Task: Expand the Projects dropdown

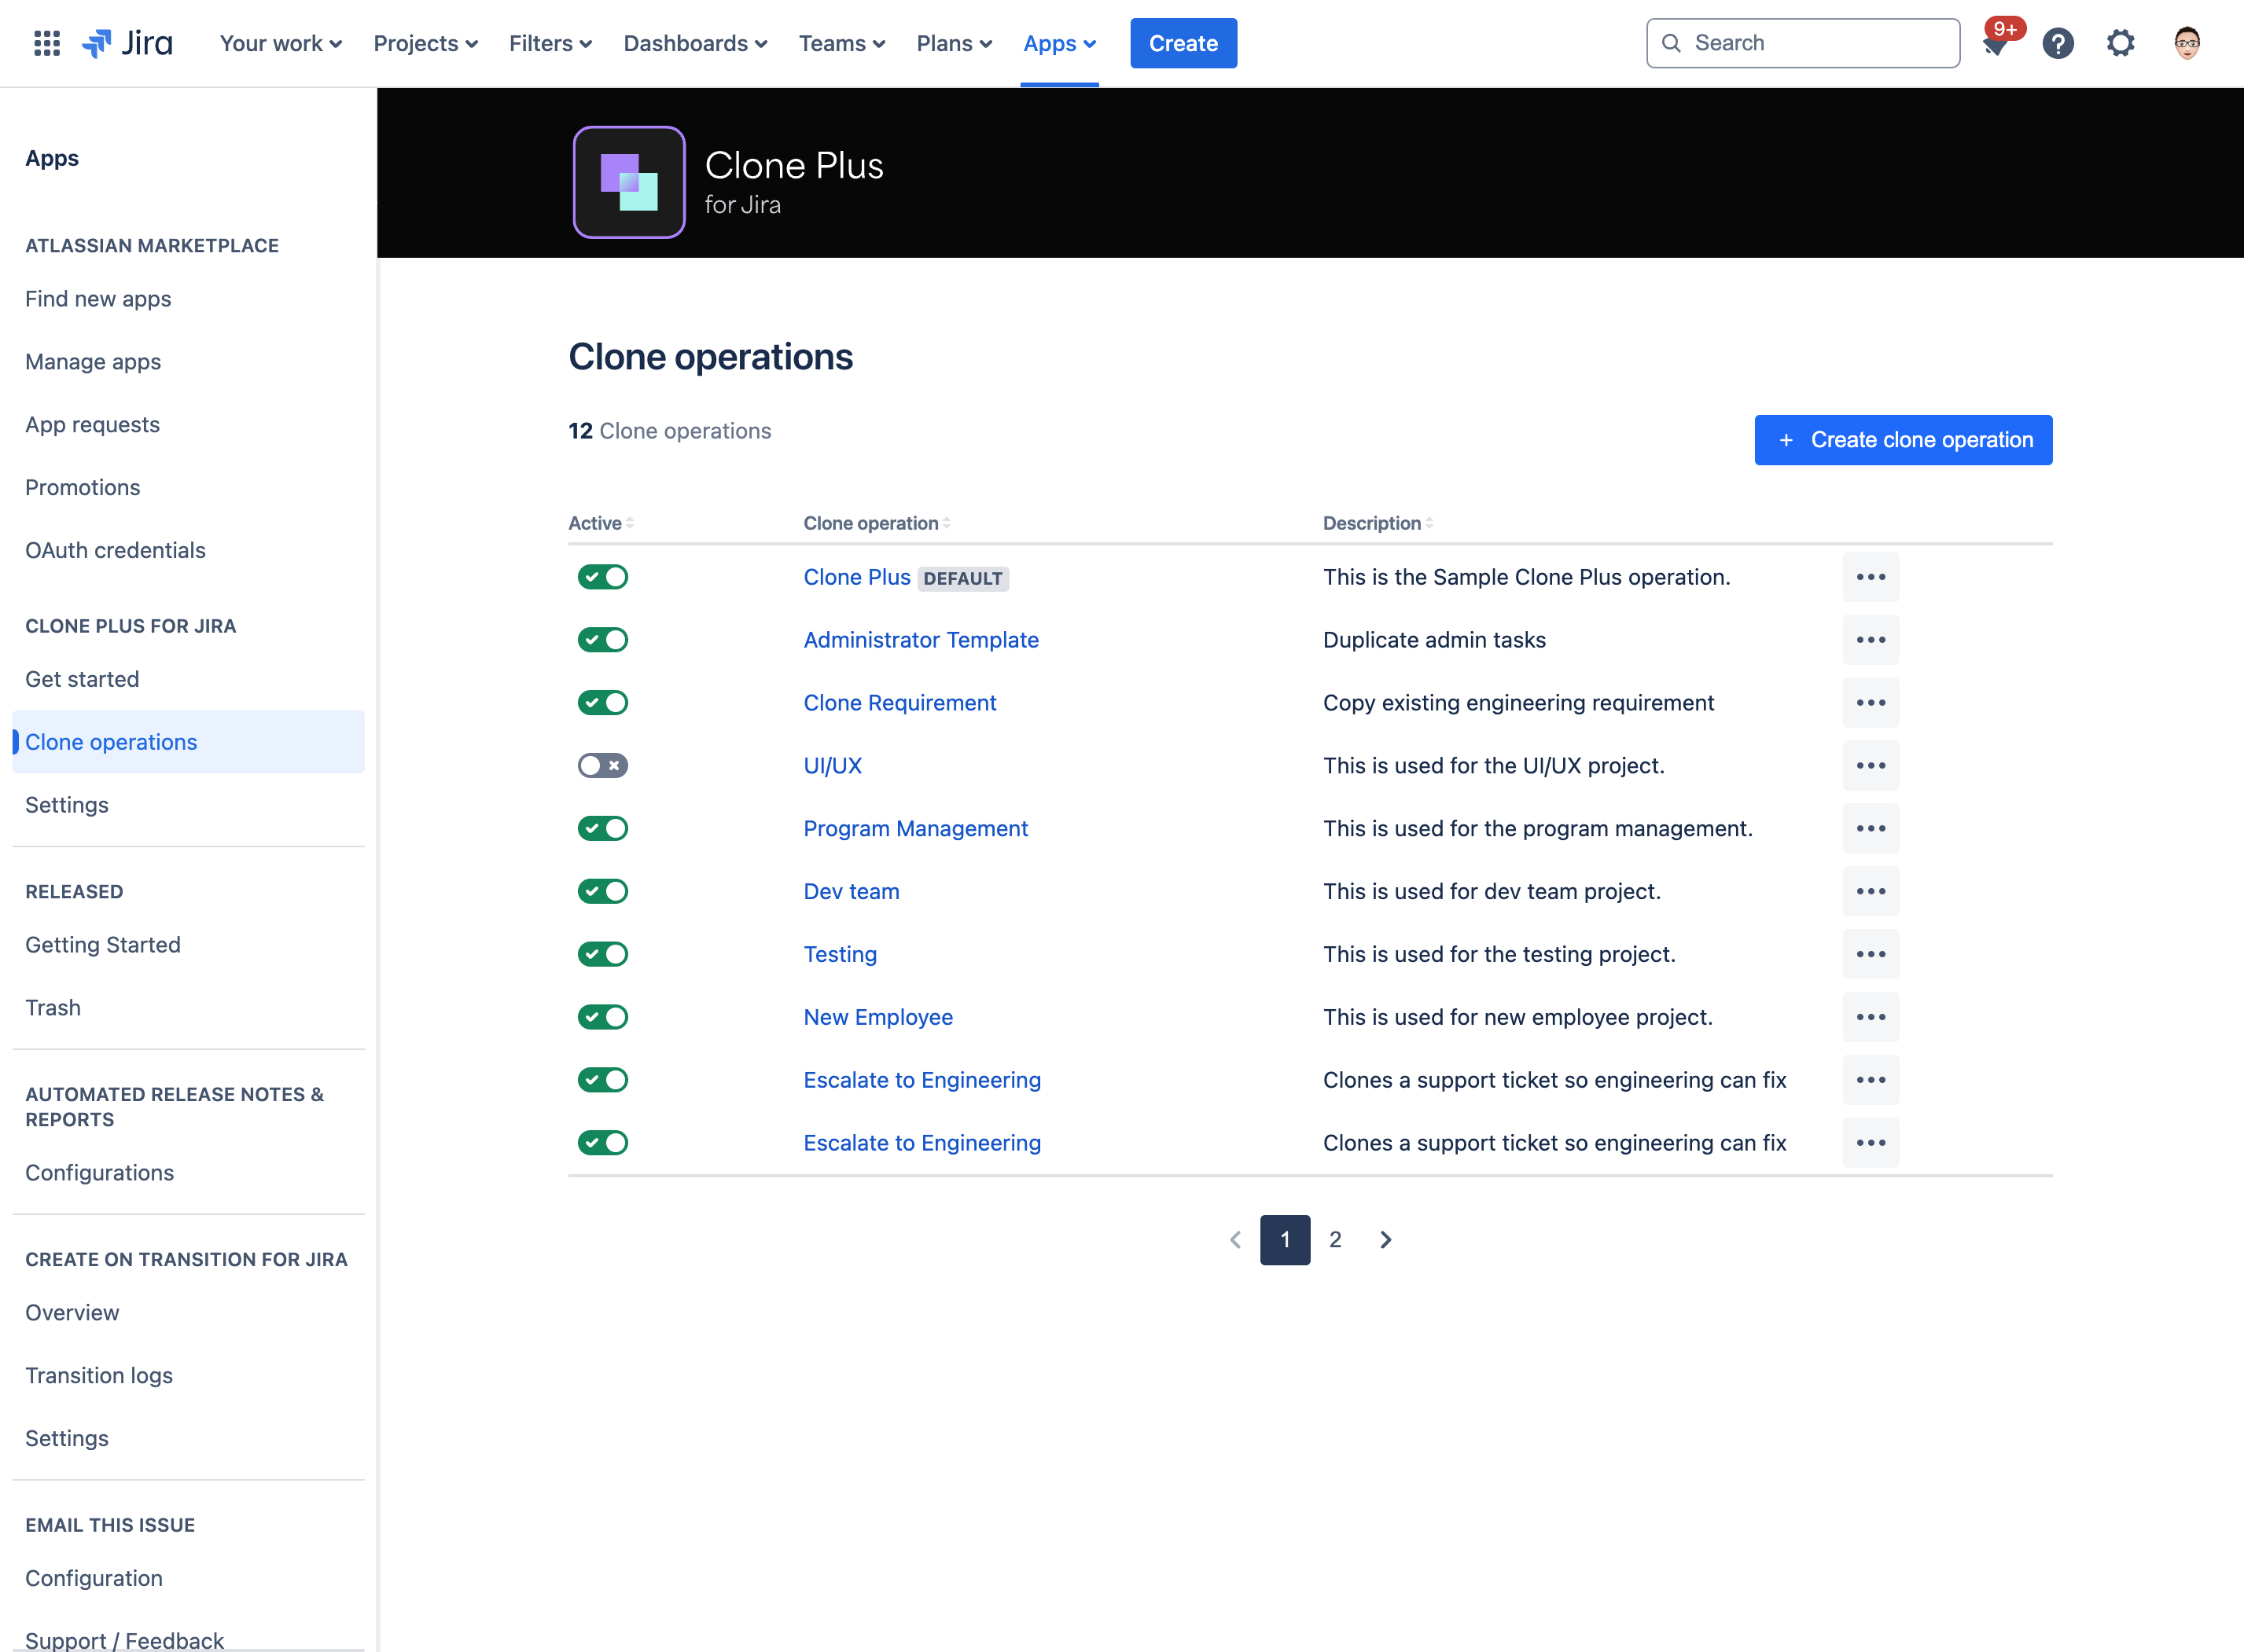Action: pos(425,43)
